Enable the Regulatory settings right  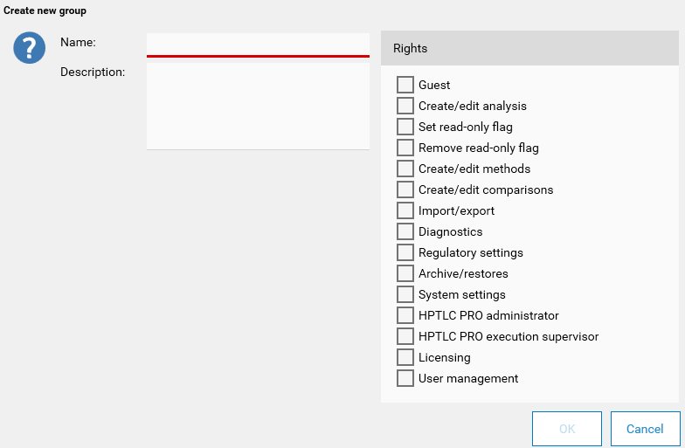(x=405, y=252)
